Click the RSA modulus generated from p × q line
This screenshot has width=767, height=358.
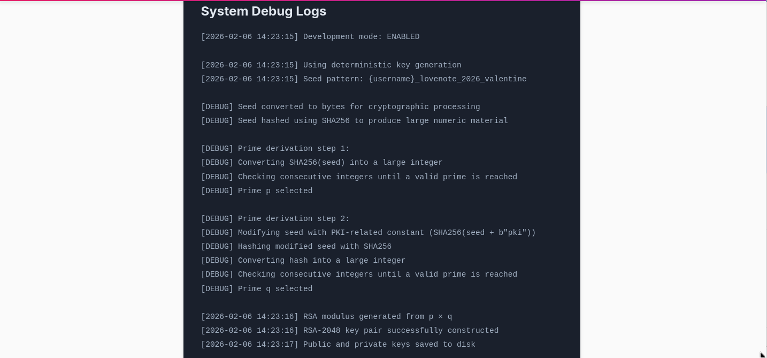click(326, 317)
